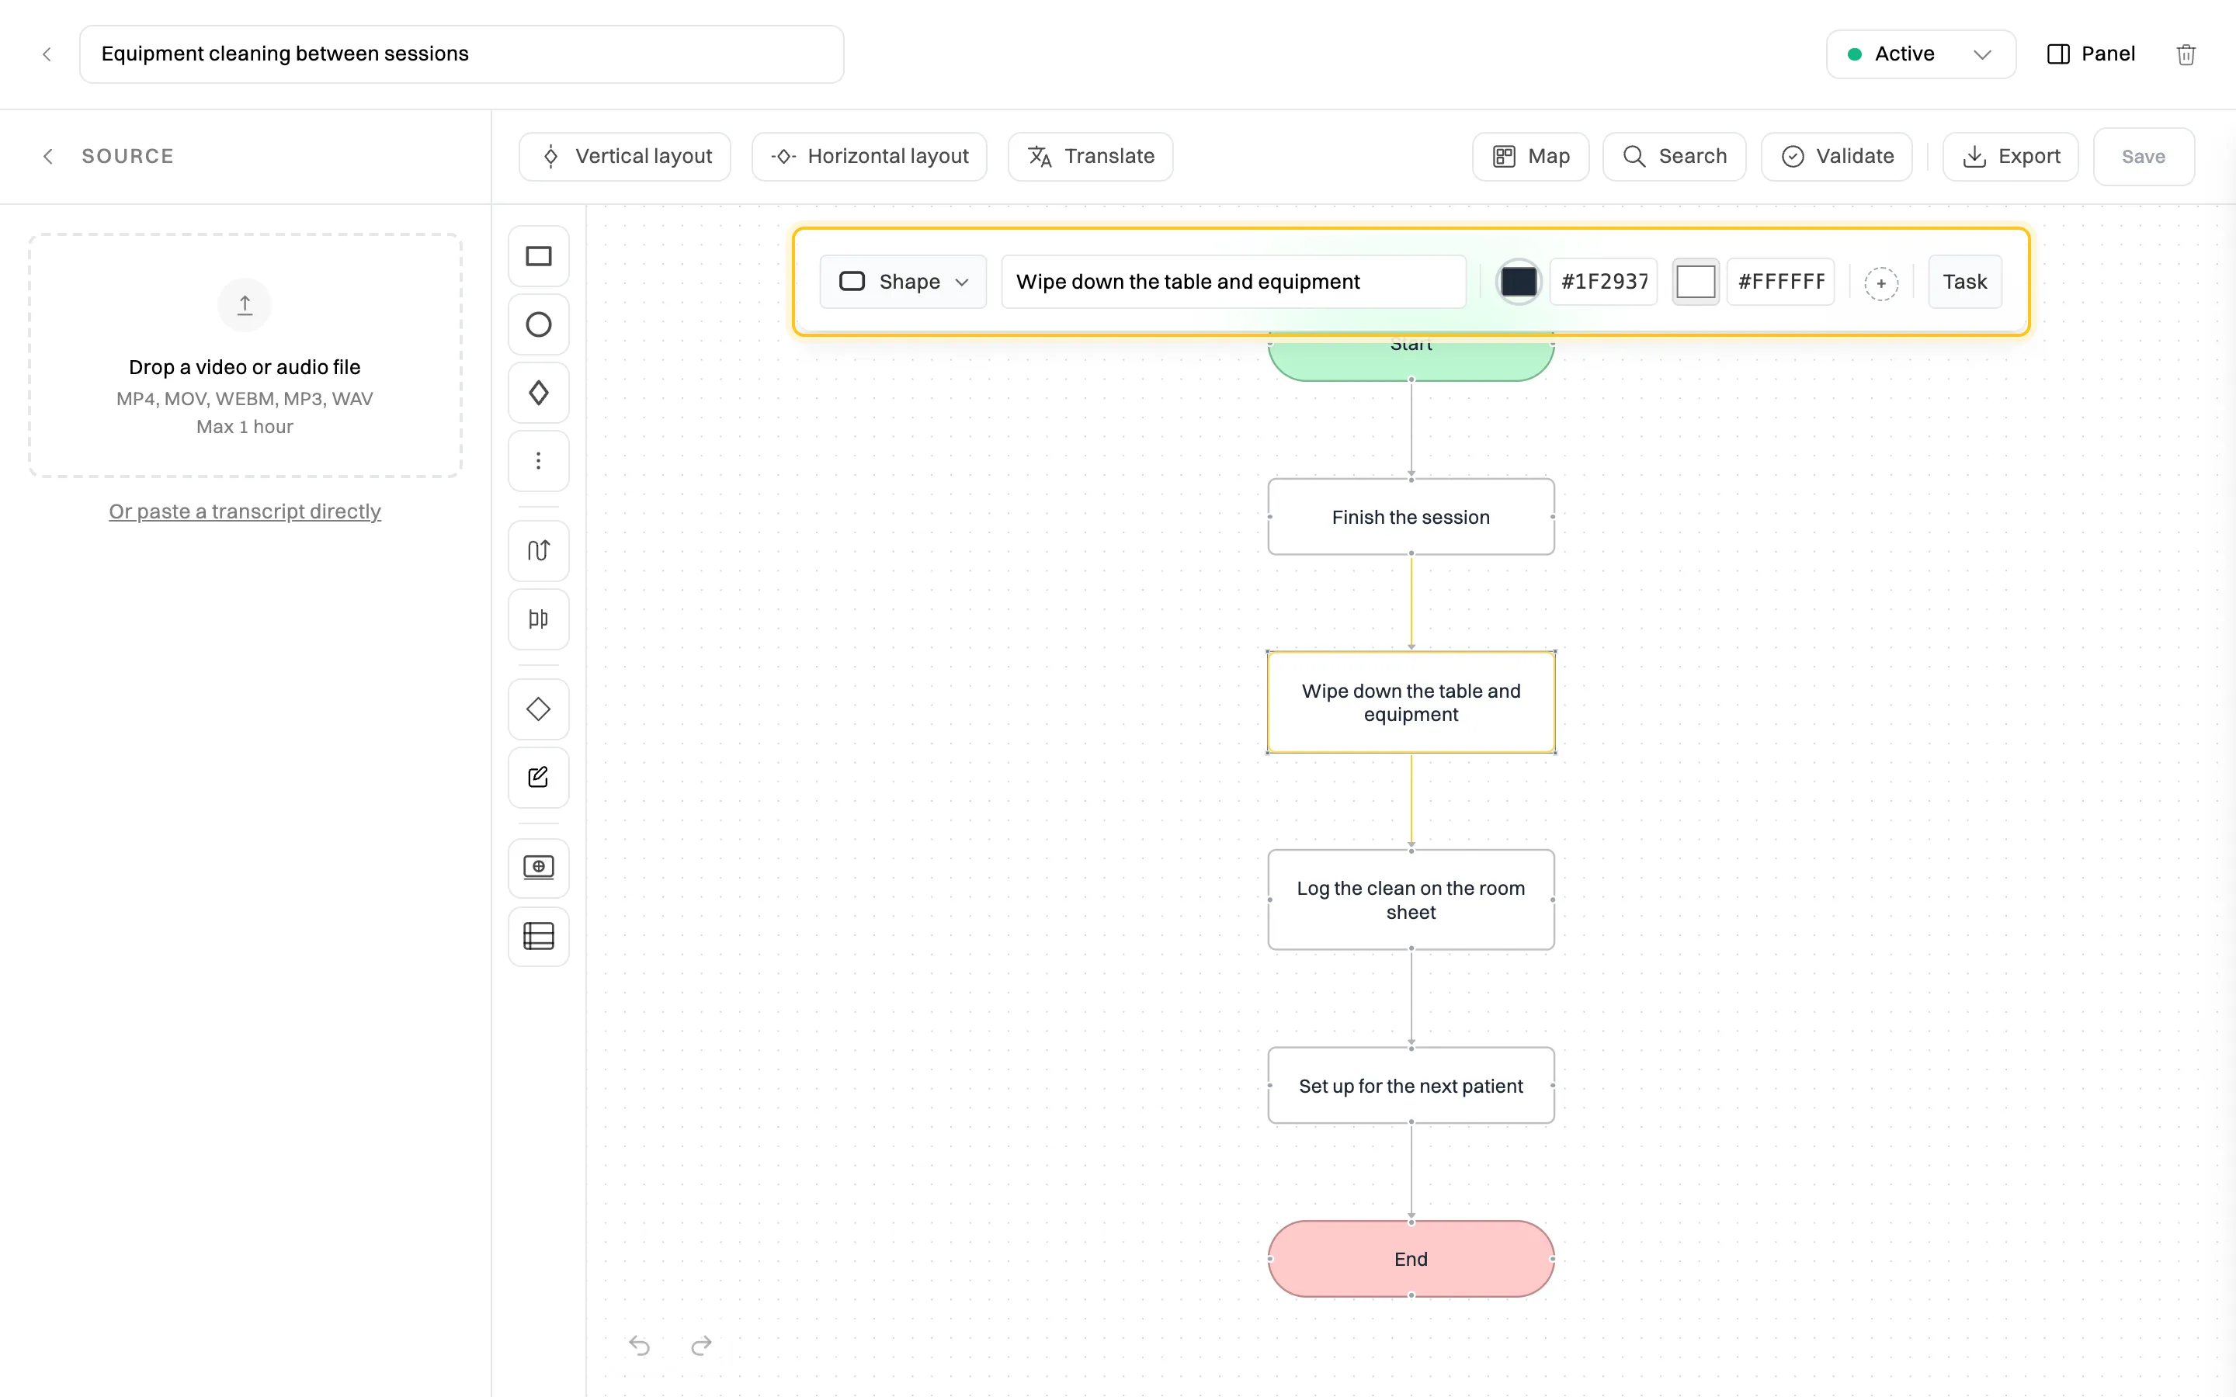
Task: Click the dashed add-plus circle icon
Action: pyautogui.click(x=1881, y=283)
